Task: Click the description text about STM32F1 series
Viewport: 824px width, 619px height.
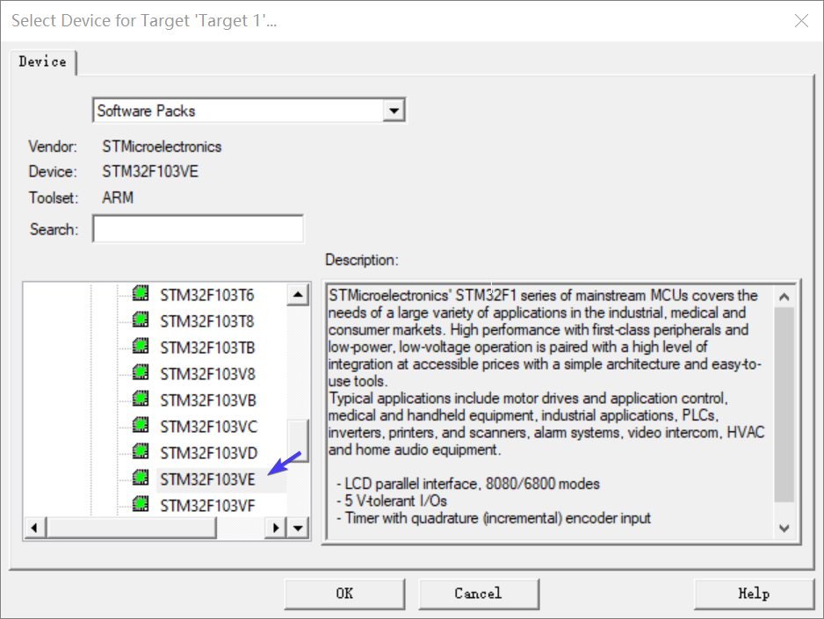Action: (546, 338)
